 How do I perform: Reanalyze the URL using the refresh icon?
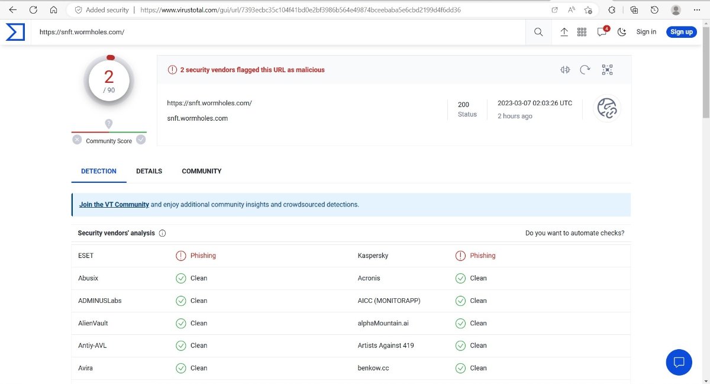[585, 70]
